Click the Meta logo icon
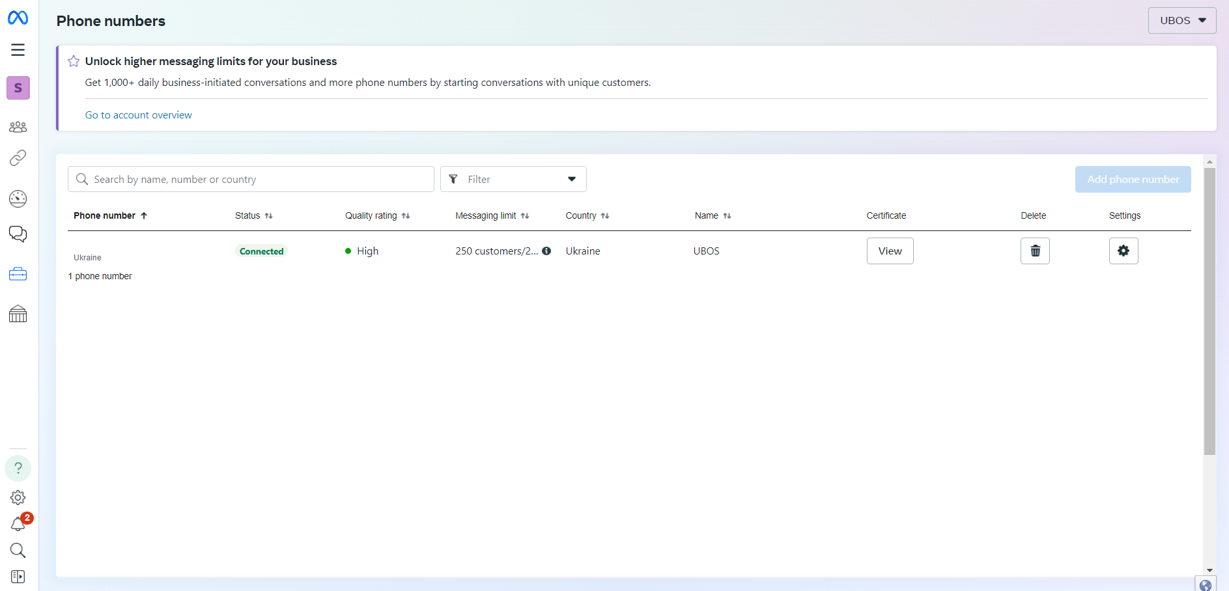Viewport: 1229px width, 591px height. (x=18, y=18)
